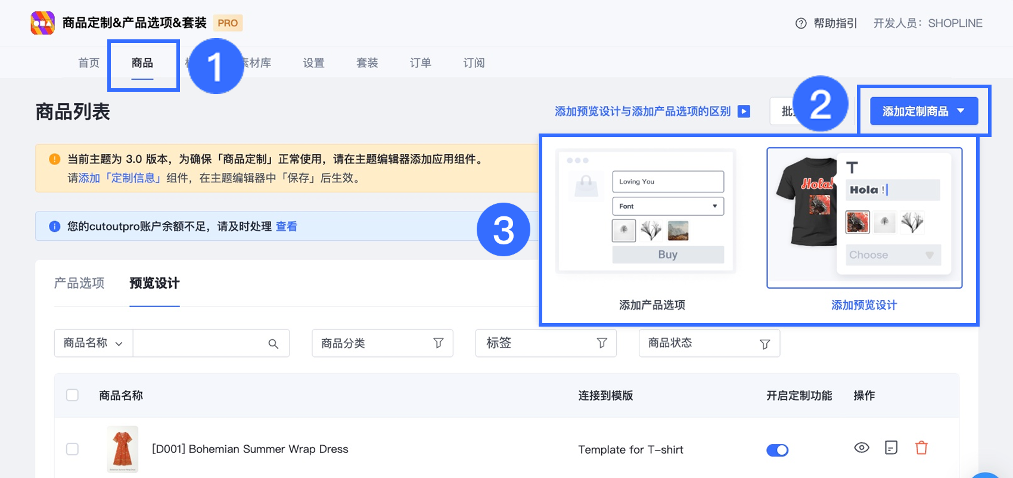Screen dimensions: 1013x478
Task: Expand the 添加定制商品 dropdown button
Action: pos(924,111)
